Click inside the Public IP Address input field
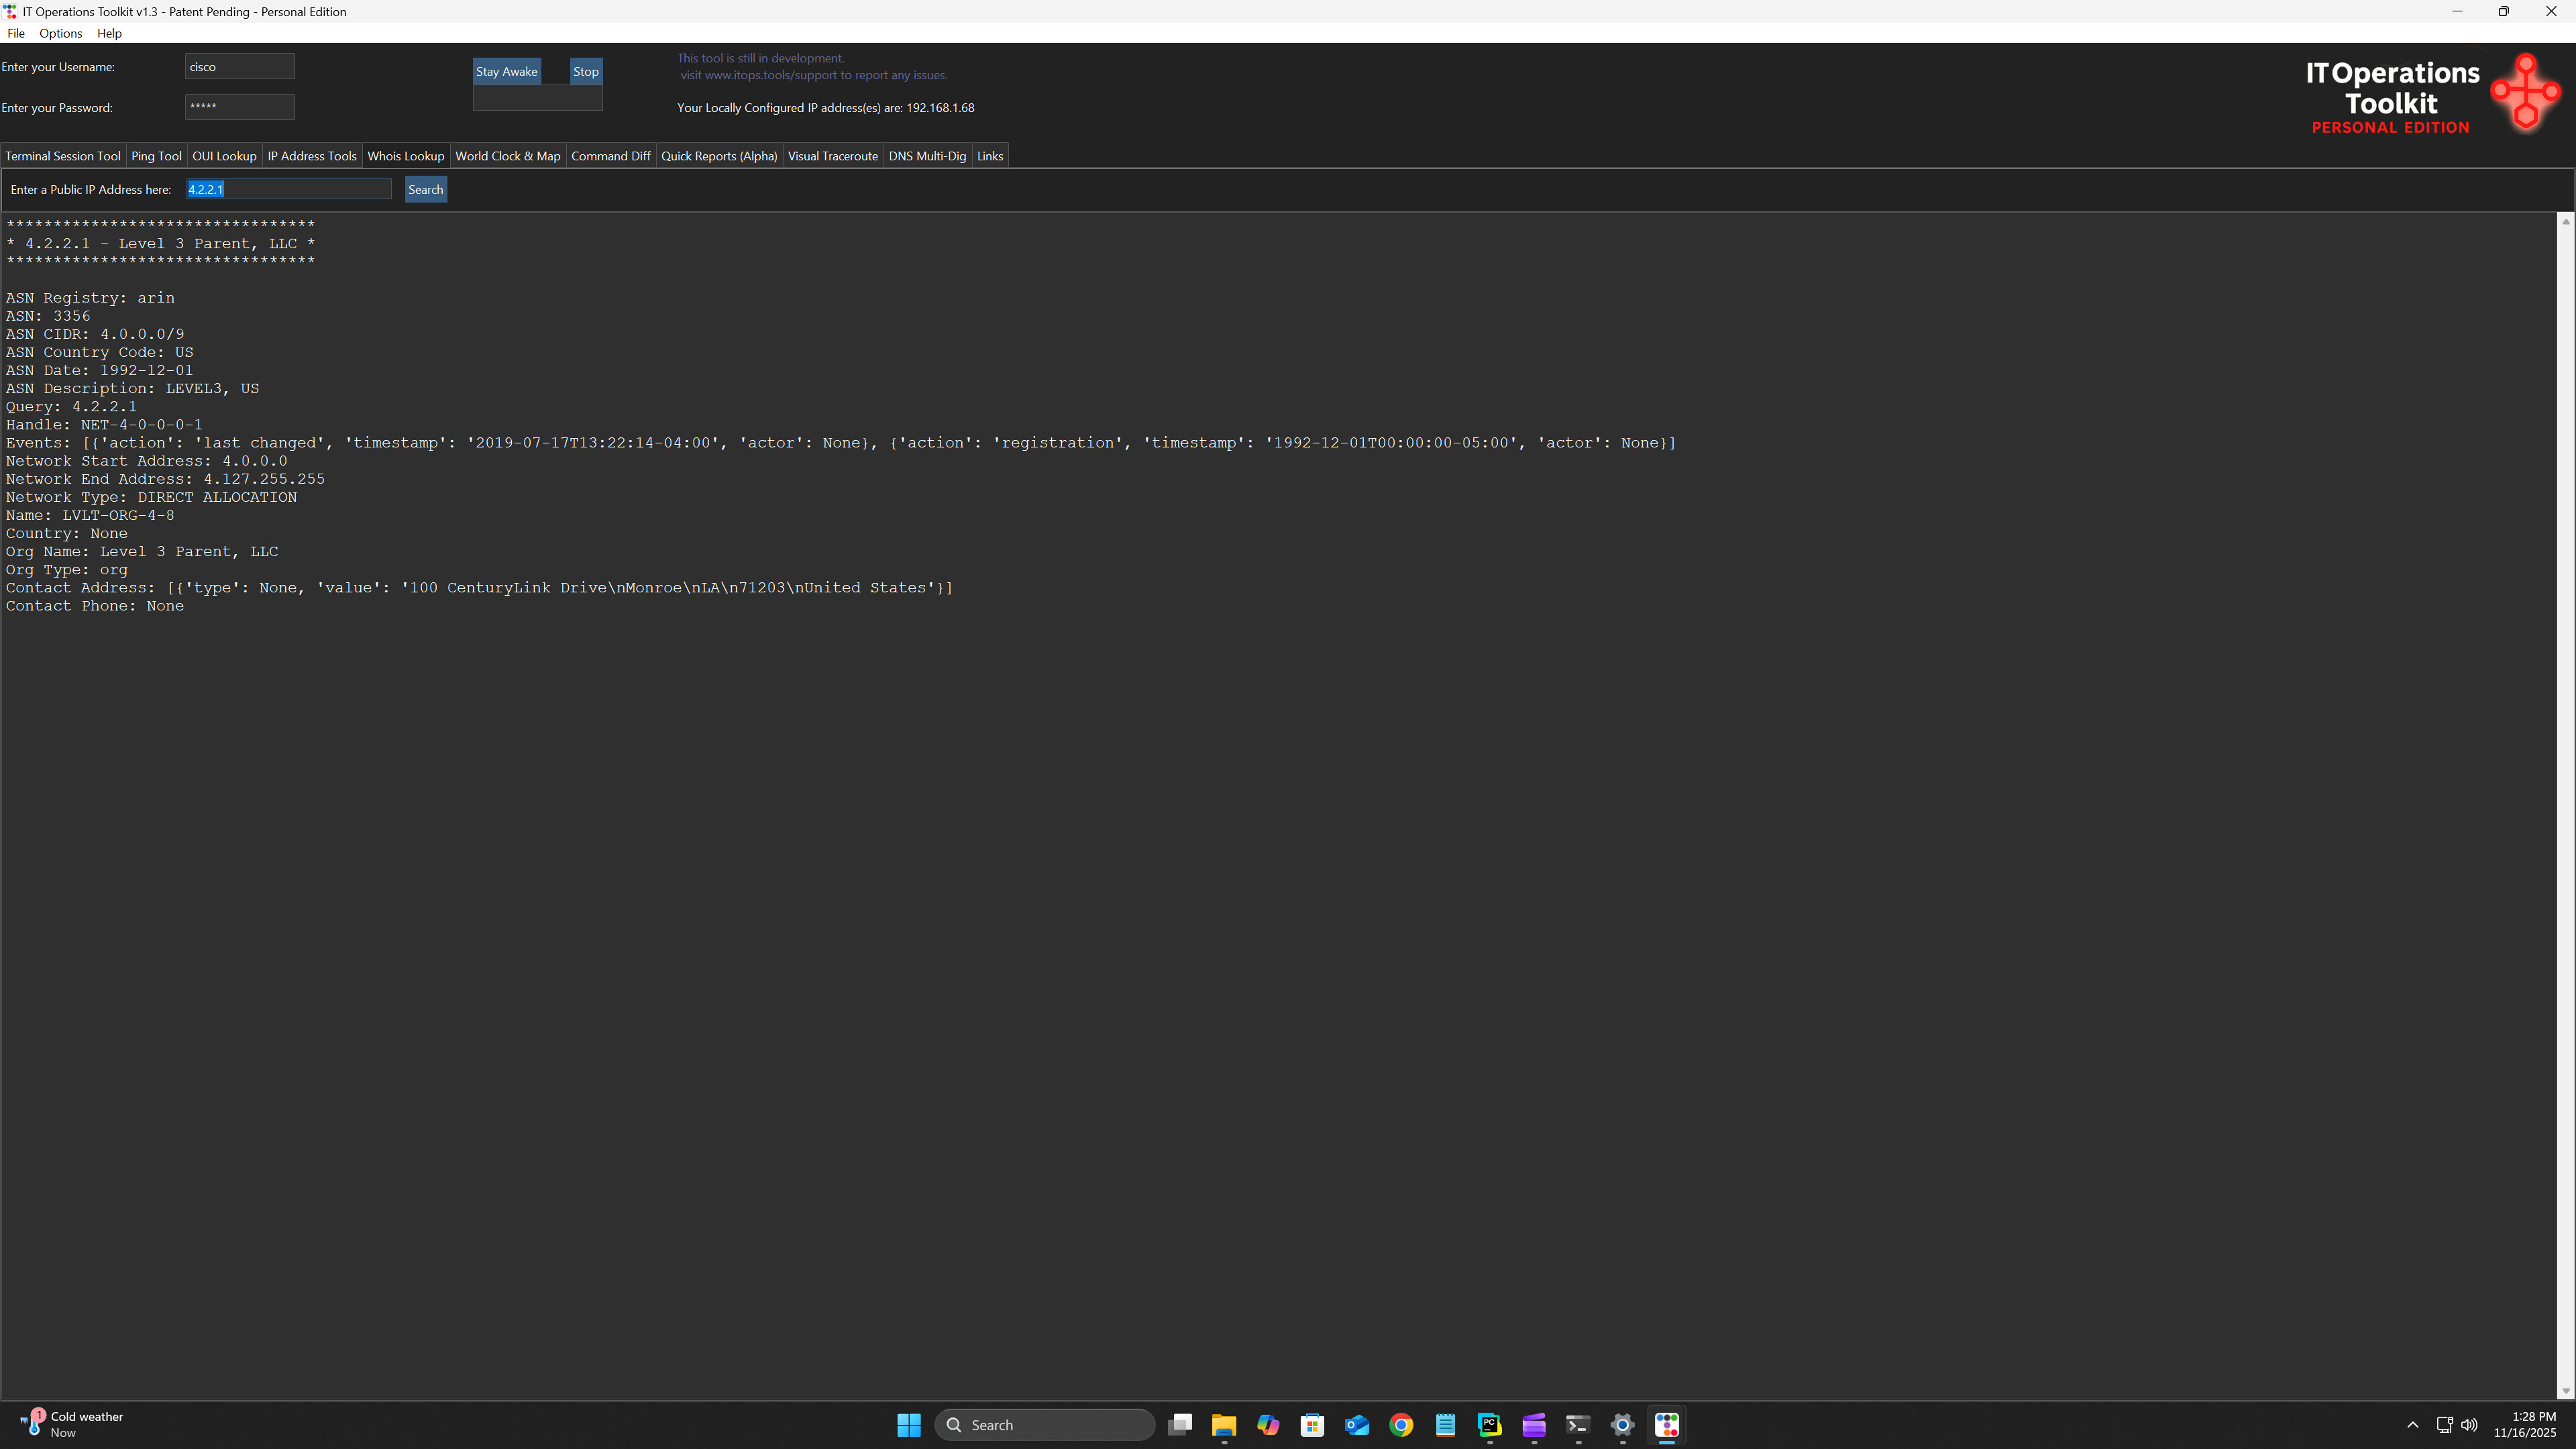This screenshot has height=1449, width=2576. (288, 189)
